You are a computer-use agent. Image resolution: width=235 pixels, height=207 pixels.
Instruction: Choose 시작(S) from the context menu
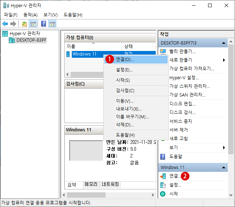coord(136,80)
